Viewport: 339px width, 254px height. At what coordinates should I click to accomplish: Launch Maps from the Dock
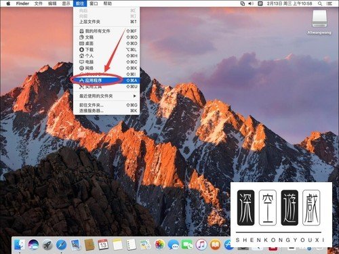click(145, 245)
